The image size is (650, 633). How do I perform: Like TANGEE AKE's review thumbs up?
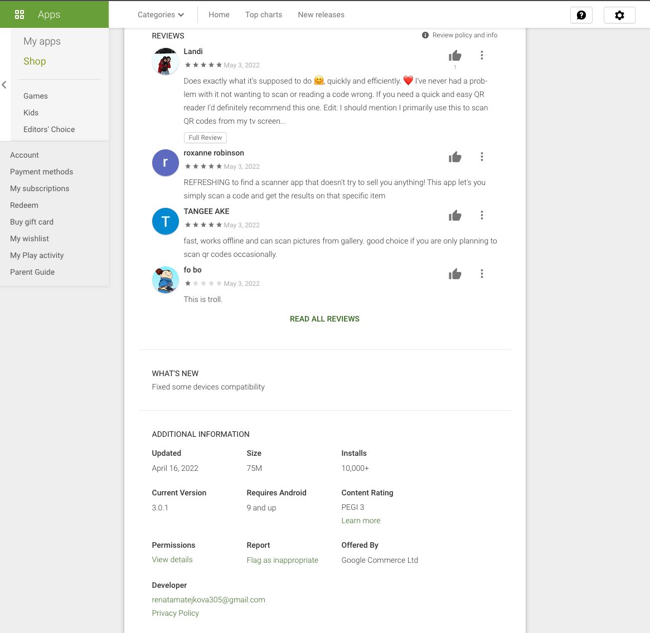click(455, 216)
